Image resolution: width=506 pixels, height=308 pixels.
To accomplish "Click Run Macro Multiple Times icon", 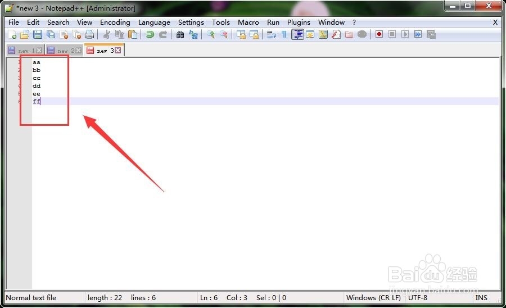I will point(418,34).
